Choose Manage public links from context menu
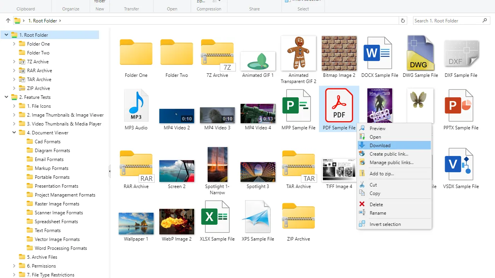 pyautogui.click(x=394, y=162)
